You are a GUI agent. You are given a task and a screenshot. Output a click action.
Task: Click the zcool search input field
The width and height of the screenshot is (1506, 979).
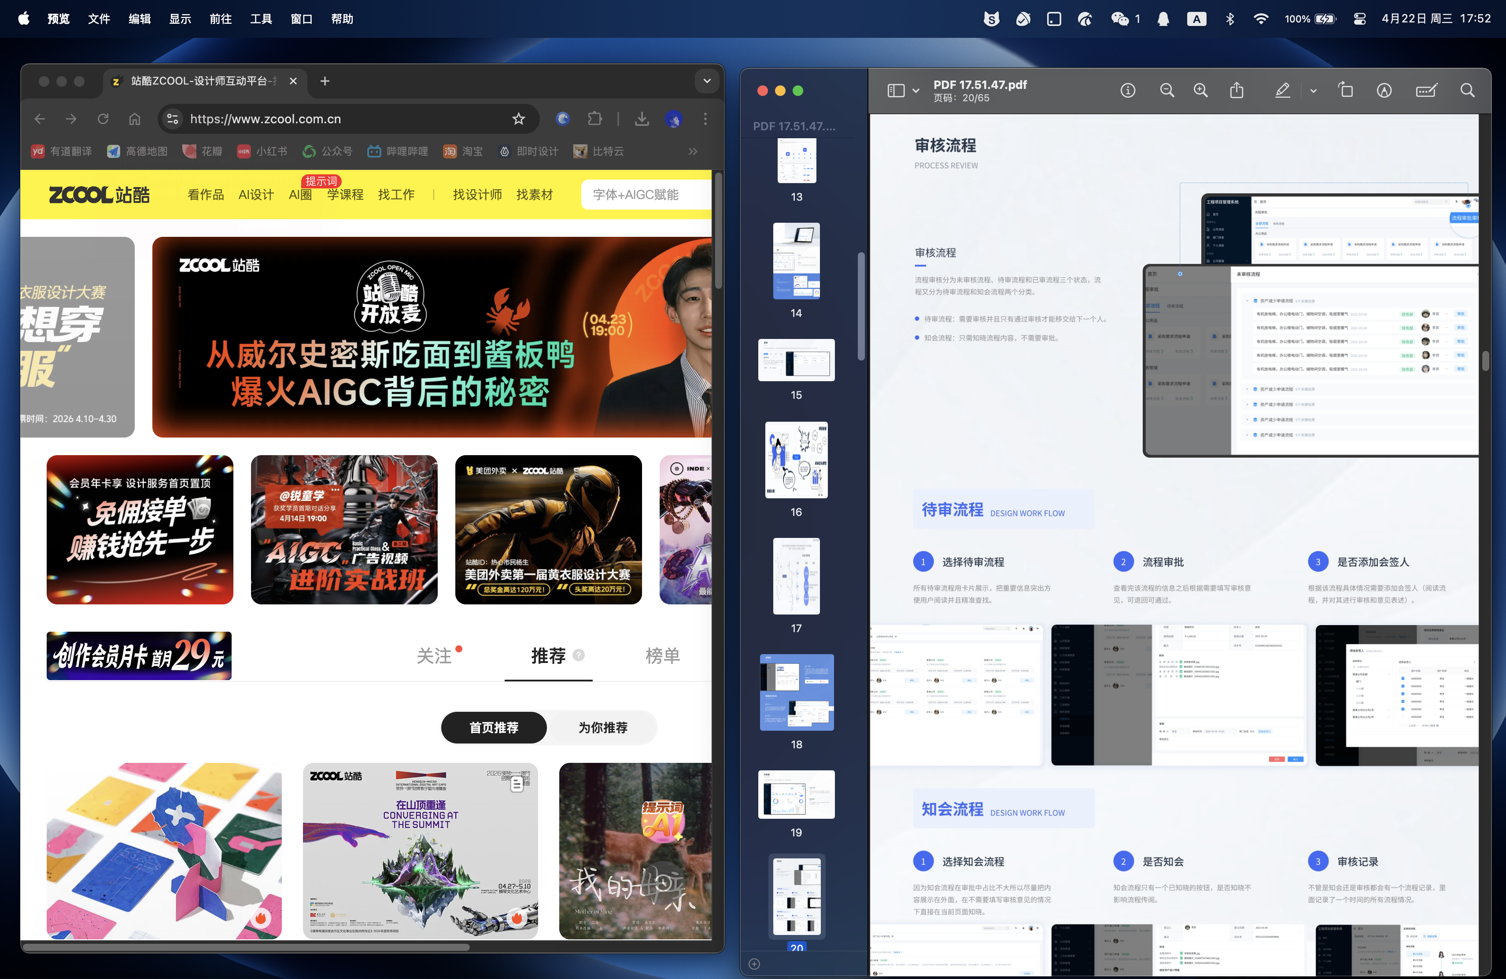click(x=647, y=195)
